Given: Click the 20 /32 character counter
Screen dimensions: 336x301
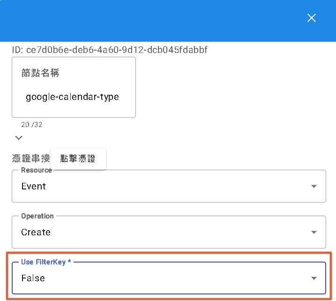Looking at the screenshot, I should (x=32, y=125).
